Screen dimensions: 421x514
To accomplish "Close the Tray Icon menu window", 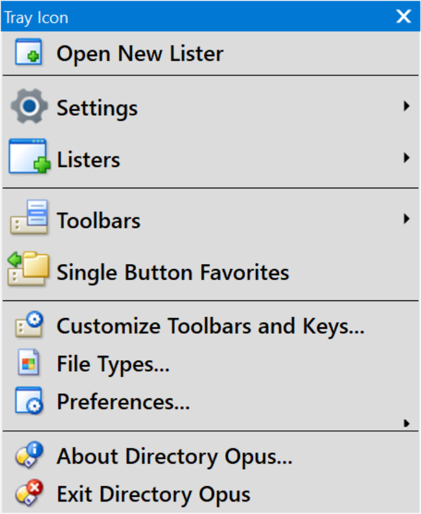I will pos(404,17).
